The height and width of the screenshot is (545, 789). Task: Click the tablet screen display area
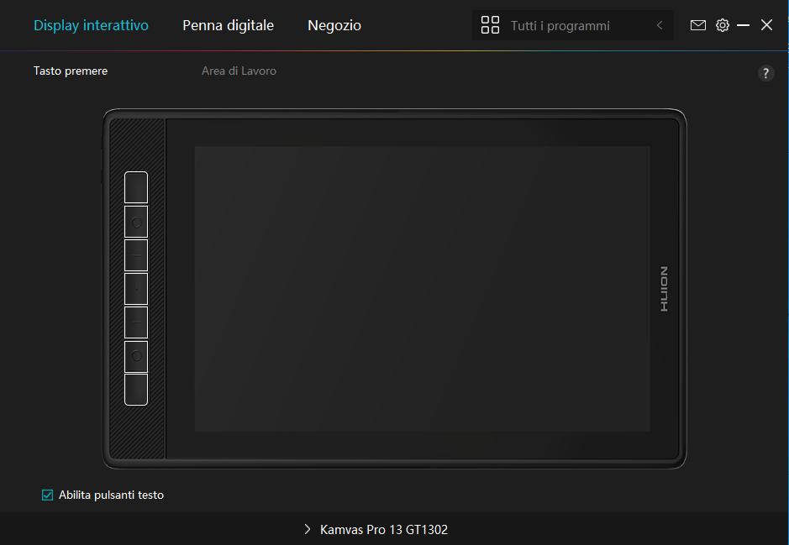[x=422, y=289]
